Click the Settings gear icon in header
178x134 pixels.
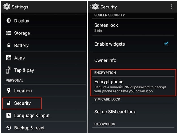(x=7, y=7)
